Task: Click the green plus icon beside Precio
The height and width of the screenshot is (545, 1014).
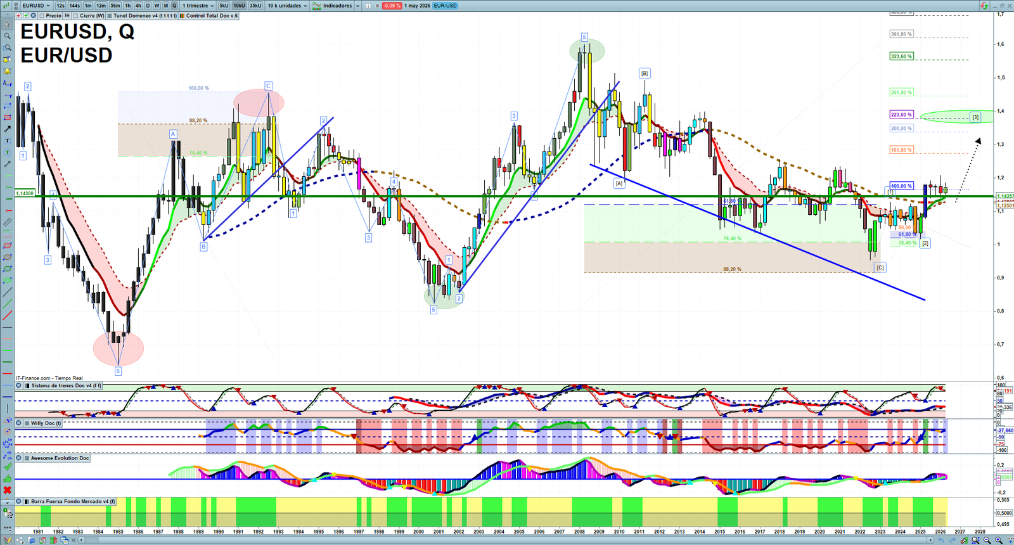Action: coord(26,15)
